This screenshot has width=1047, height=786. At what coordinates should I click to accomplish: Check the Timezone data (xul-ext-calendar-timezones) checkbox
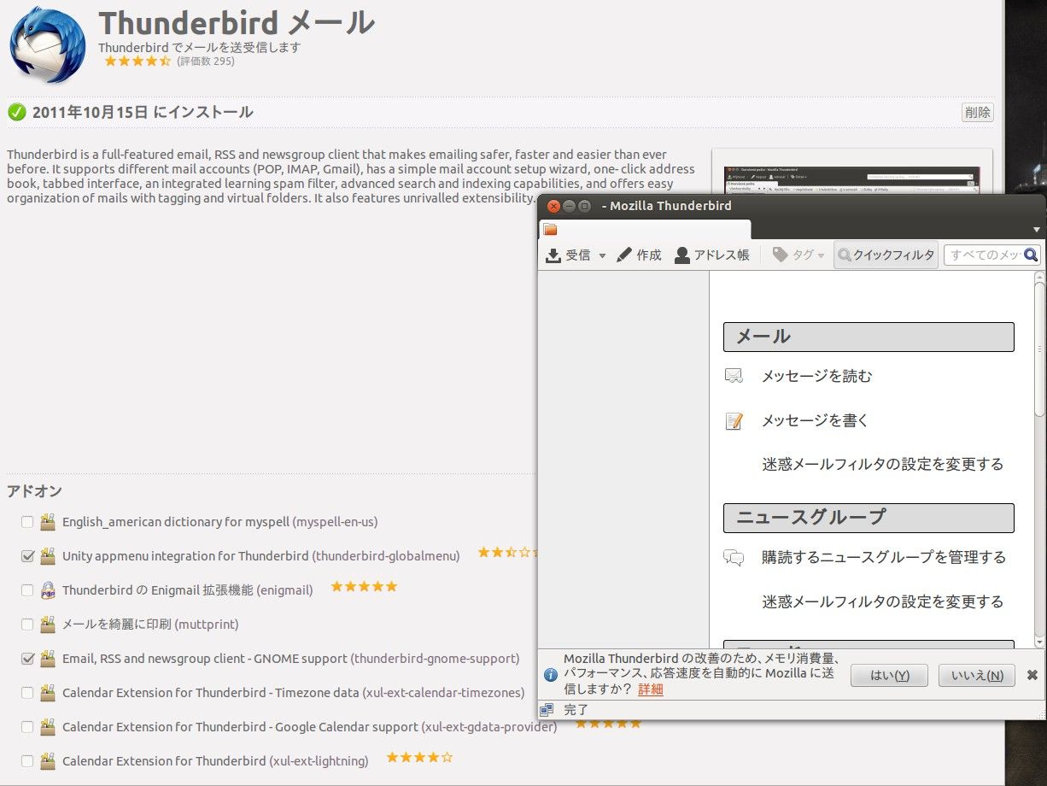point(27,692)
